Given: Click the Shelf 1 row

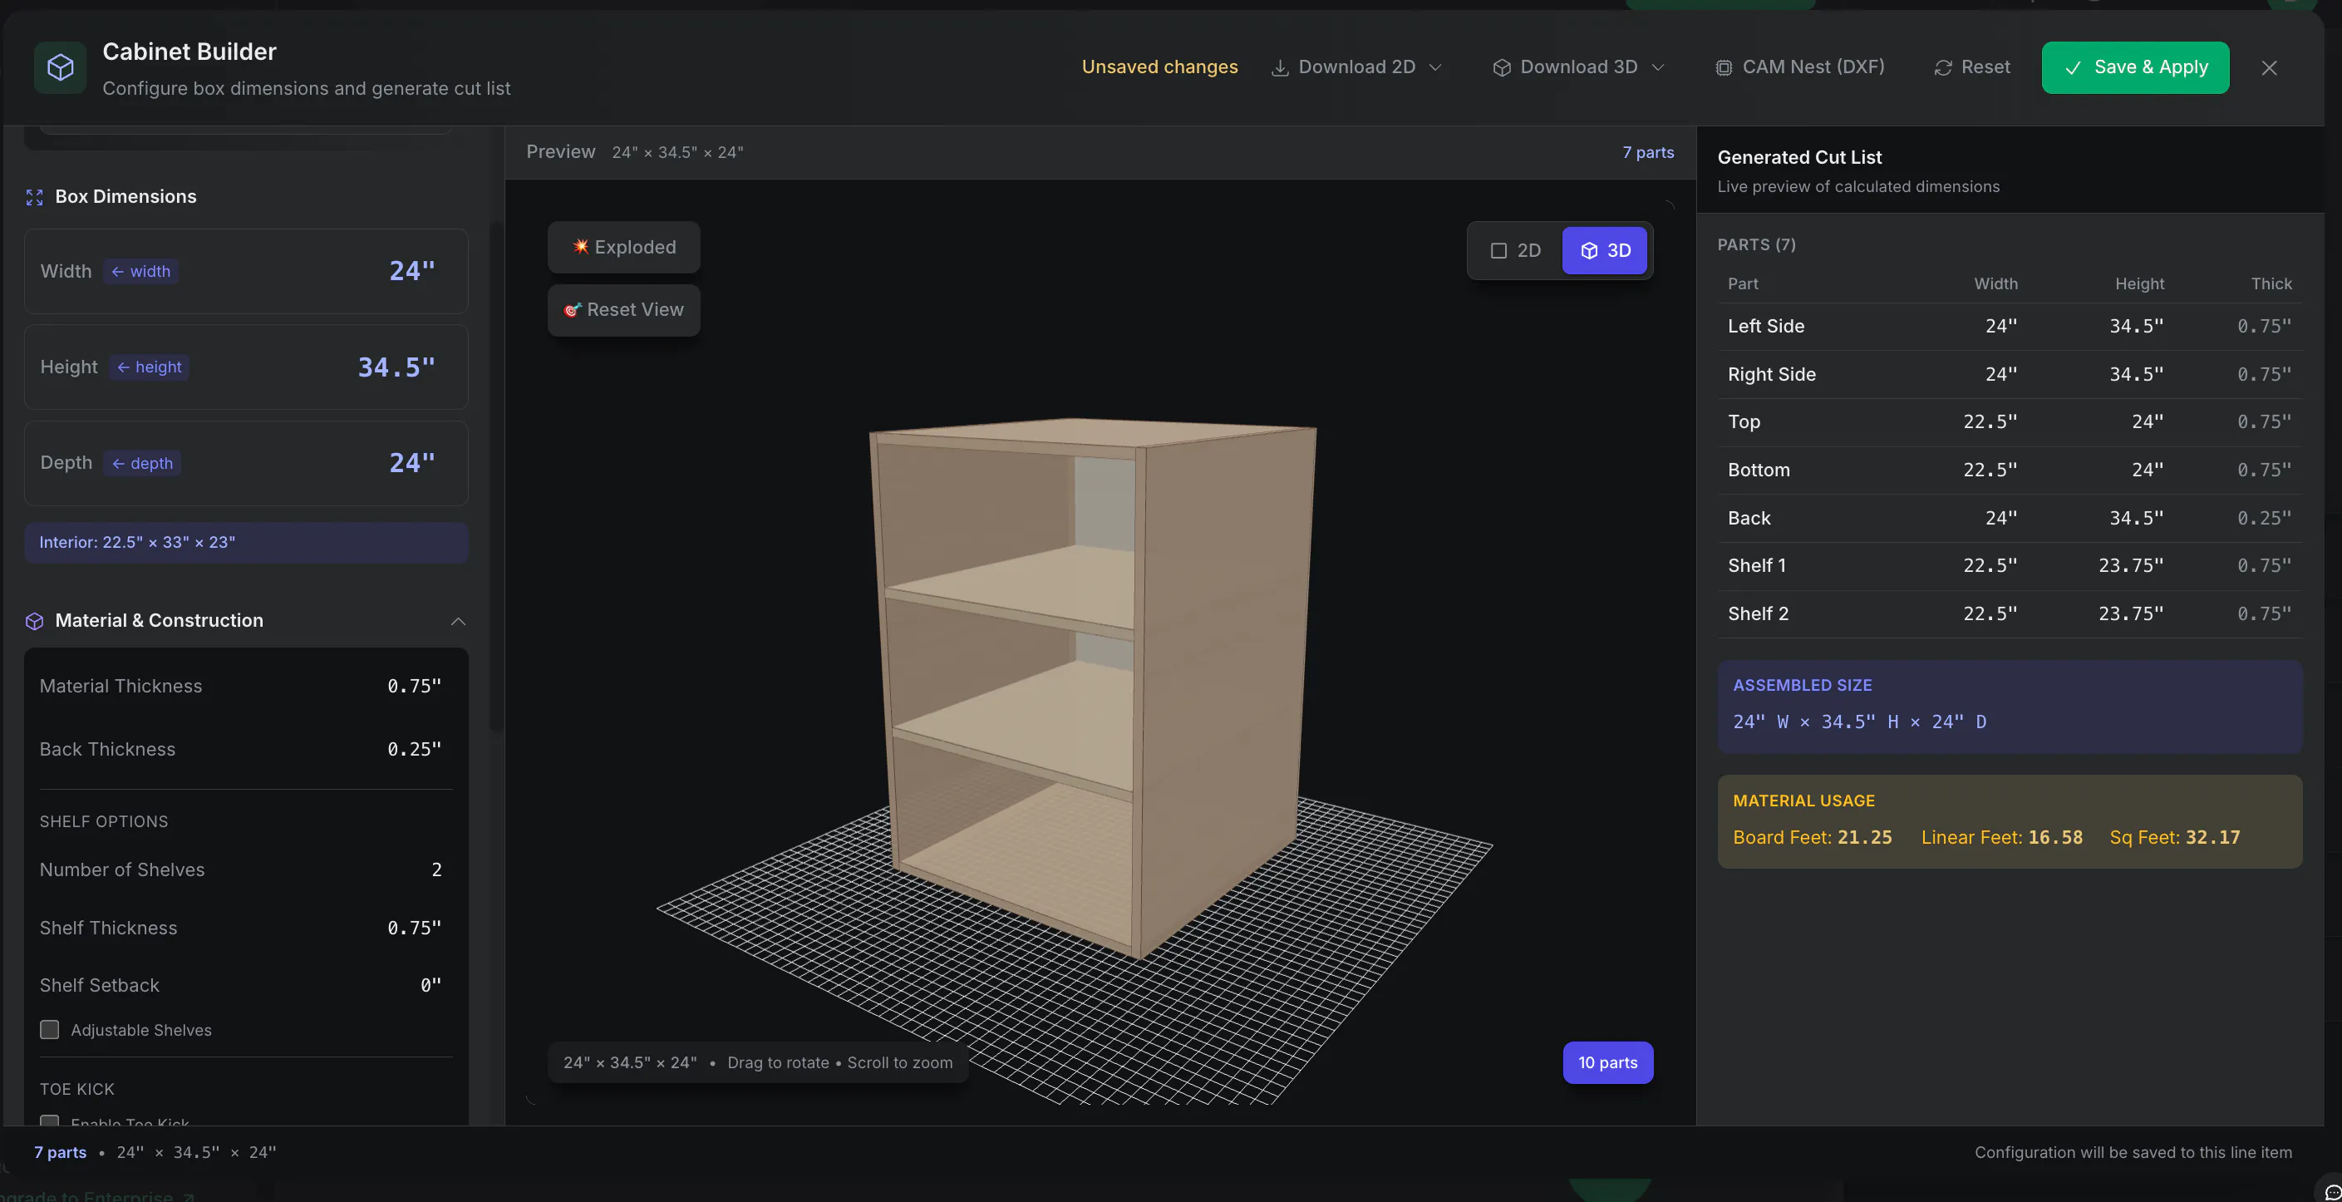Looking at the screenshot, I should (x=2010, y=565).
